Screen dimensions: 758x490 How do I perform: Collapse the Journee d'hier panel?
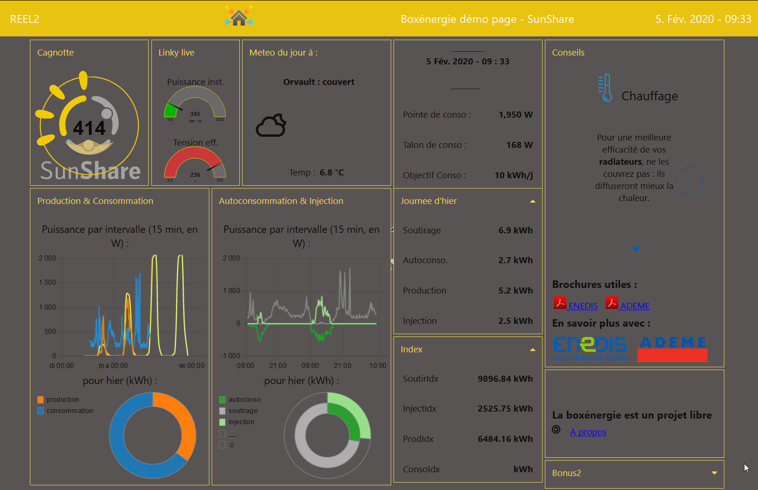[x=532, y=201]
